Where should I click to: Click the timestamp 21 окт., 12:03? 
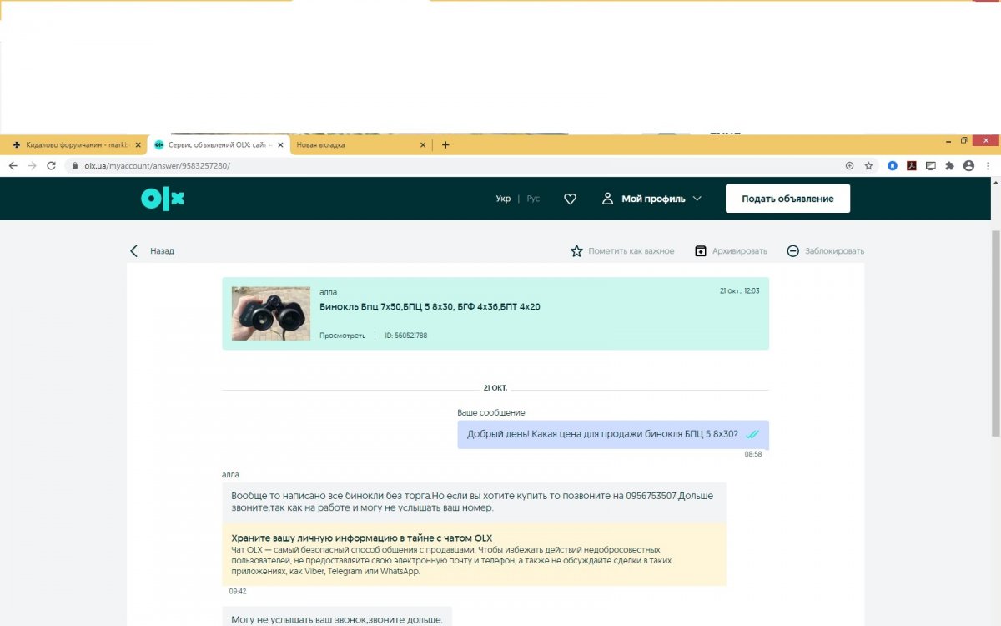pos(739,290)
